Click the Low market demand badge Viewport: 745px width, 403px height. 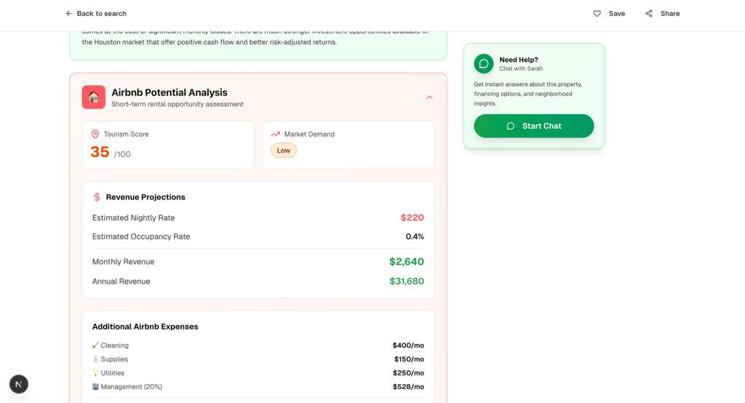pos(284,151)
